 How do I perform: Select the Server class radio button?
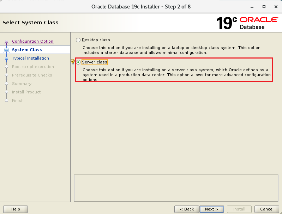(x=78, y=62)
